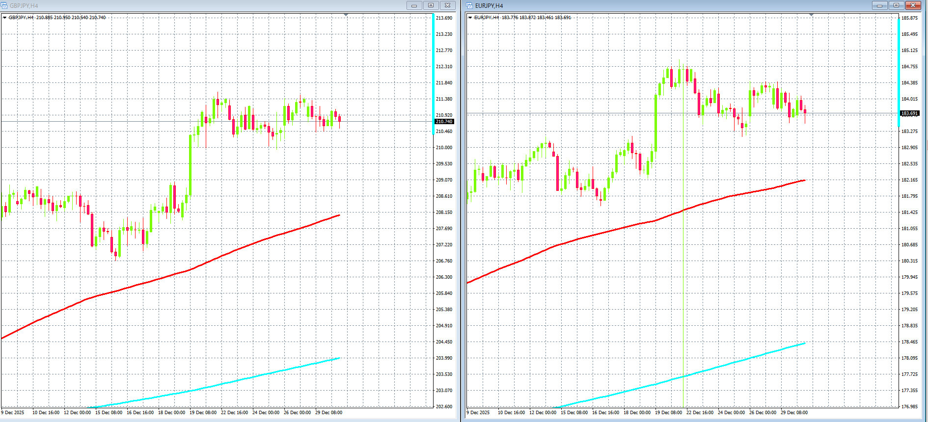Click the 210.740 current price label
Screen dimensions: 928x422
[444, 122]
